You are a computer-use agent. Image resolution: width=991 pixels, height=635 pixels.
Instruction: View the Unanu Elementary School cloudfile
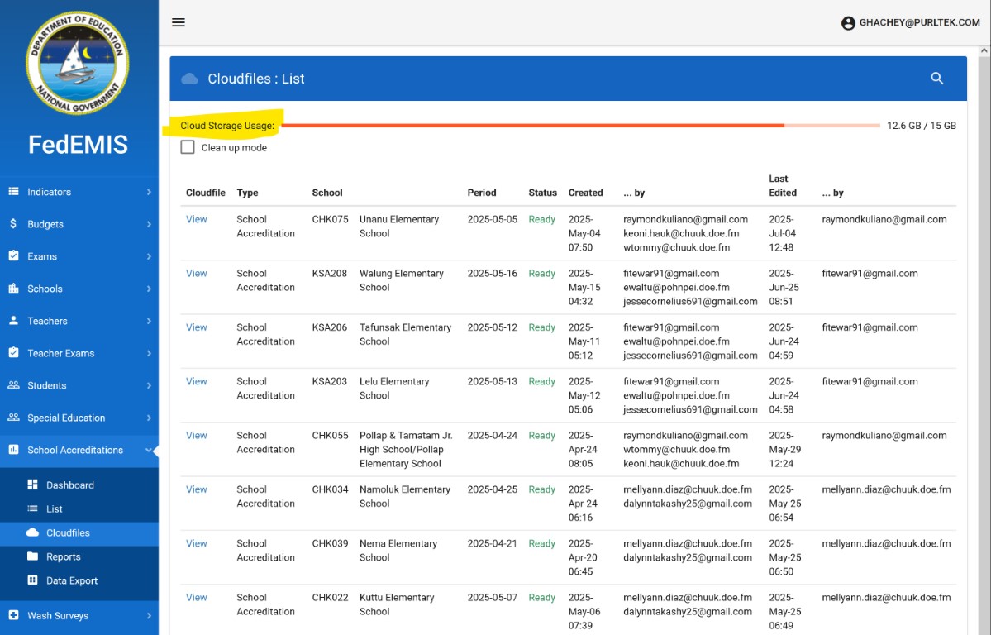(197, 220)
